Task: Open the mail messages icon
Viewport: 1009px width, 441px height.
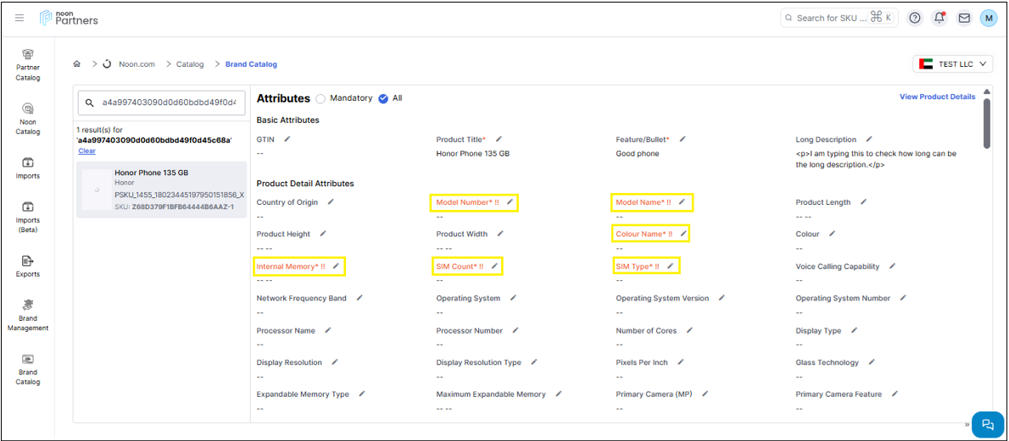Action: [964, 18]
